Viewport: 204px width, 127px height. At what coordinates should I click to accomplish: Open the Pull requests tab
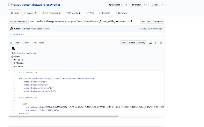point(51,13)
